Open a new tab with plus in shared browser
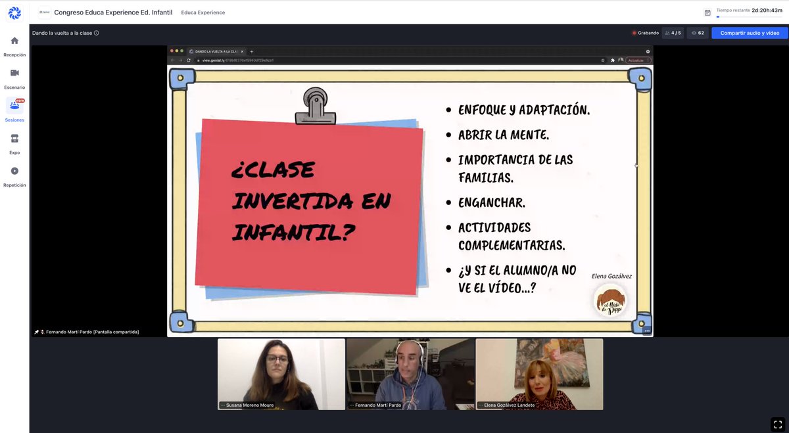789x433 pixels. [251, 51]
